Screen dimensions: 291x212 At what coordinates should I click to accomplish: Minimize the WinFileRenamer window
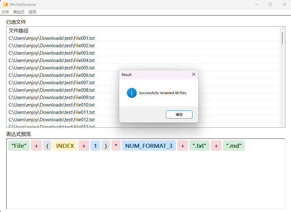coord(257,4)
